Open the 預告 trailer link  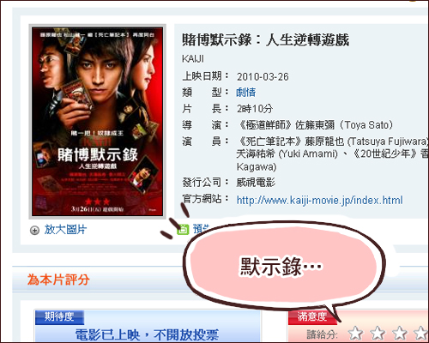click(x=202, y=229)
